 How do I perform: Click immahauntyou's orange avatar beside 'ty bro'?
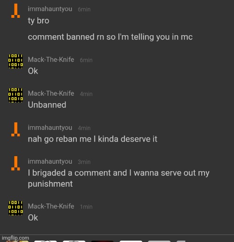pyautogui.click(x=15, y=11)
